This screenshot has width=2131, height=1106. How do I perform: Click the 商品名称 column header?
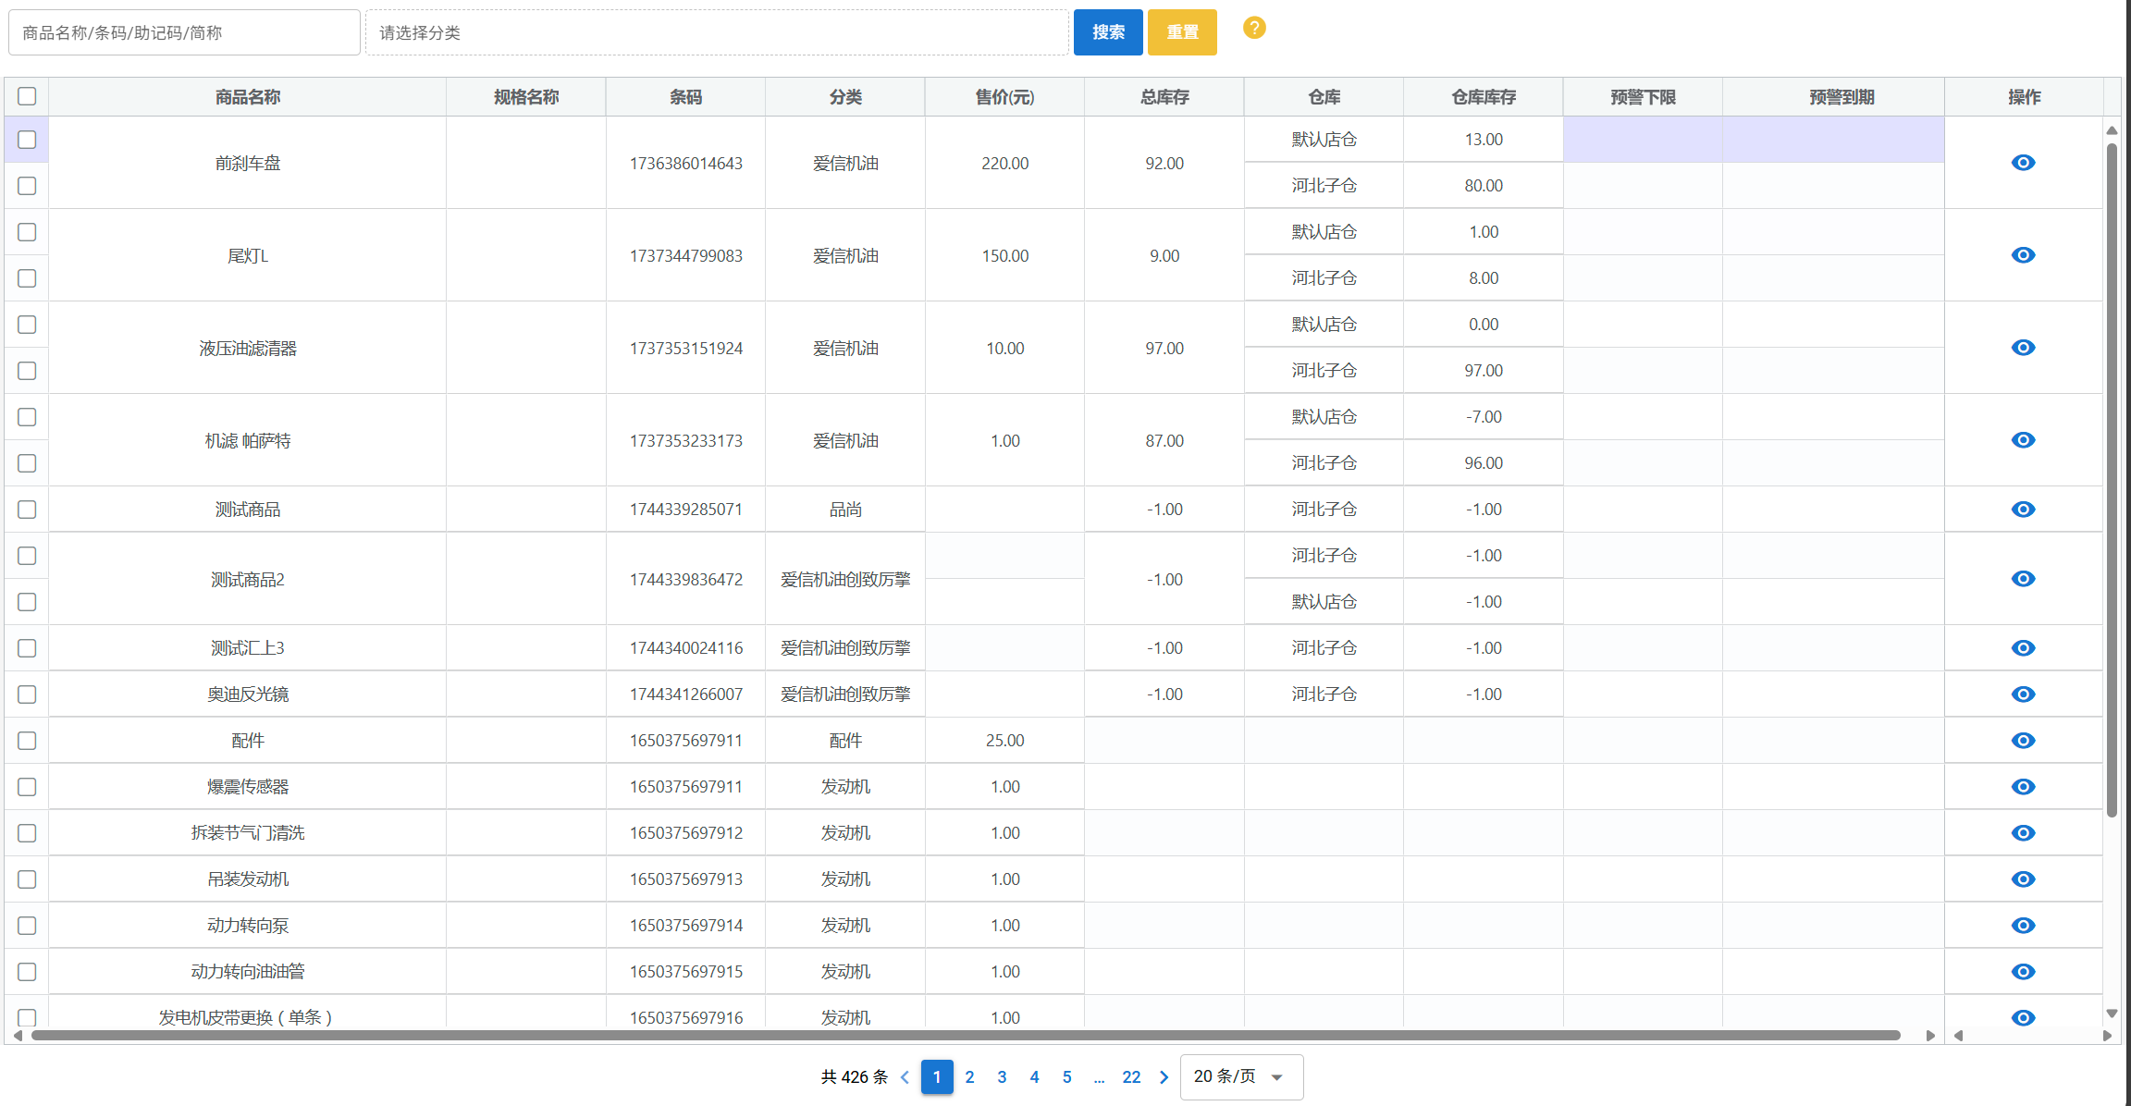tap(248, 97)
